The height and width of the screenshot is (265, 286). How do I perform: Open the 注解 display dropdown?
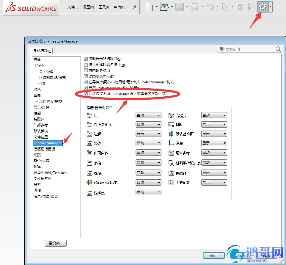[148, 134]
